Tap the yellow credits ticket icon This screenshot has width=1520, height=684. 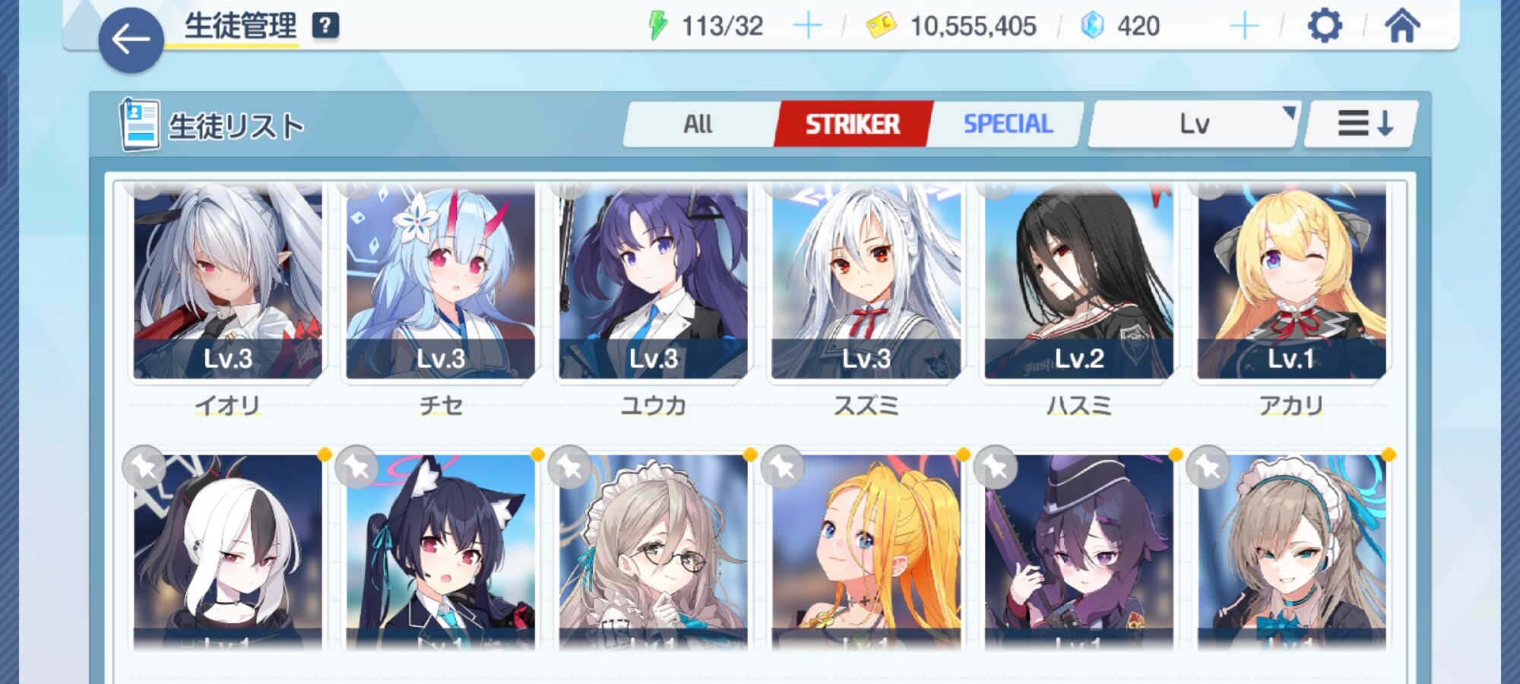click(882, 26)
